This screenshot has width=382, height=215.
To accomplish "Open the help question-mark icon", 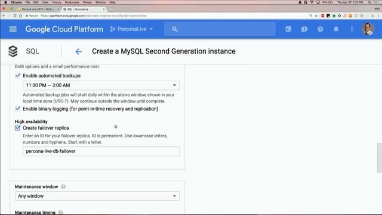I will coord(320,29).
